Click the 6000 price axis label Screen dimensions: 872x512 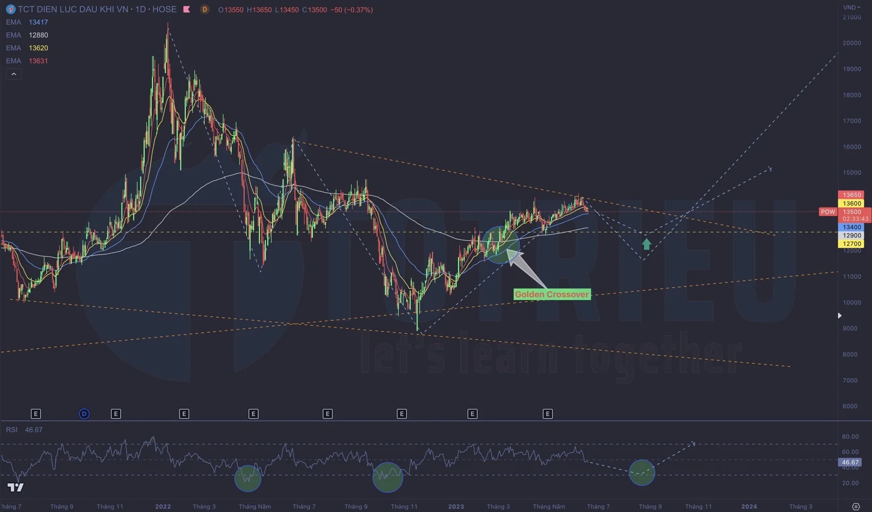coord(850,406)
